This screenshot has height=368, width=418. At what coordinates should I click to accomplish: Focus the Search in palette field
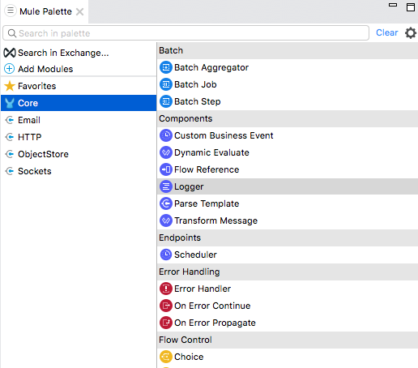tap(186, 33)
